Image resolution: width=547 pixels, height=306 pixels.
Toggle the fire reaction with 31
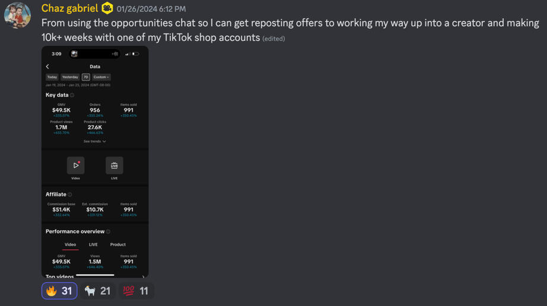[59, 291]
